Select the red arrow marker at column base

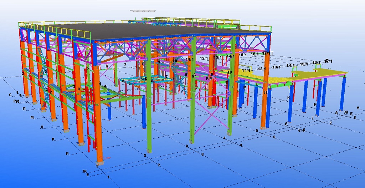pyautogui.click(x=106, y=158)
